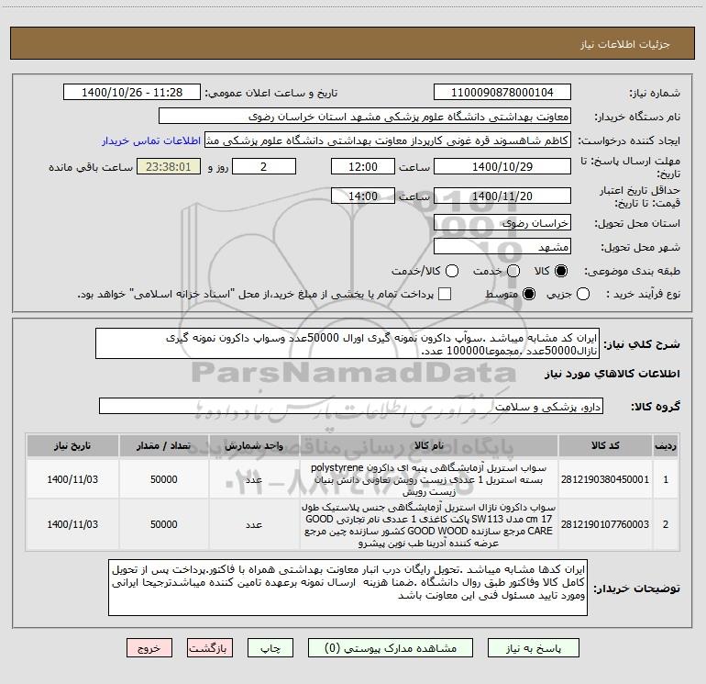Image resolution: width=706 pixels, height=684 pixels.
Task: Click the شرح کلی نیاز text area
Action: pos(347,343)
